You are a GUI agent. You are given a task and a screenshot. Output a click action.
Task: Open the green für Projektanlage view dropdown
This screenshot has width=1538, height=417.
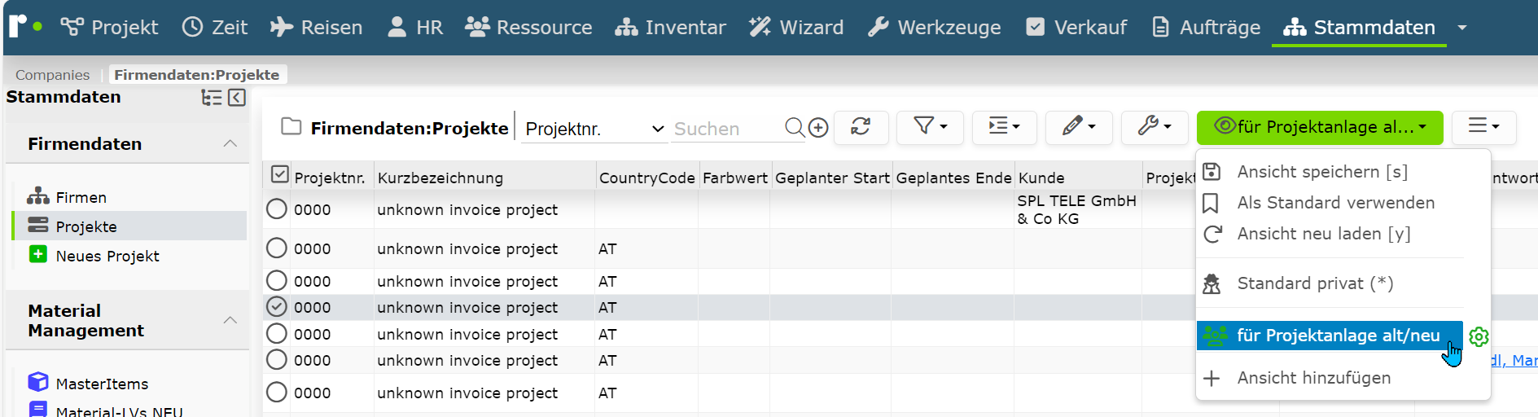tap(1319, 127)
